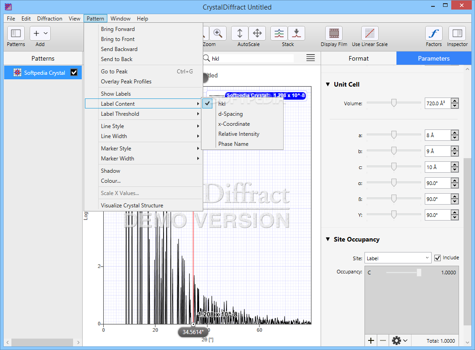Select Go to Peak menu item

(143, 72)
